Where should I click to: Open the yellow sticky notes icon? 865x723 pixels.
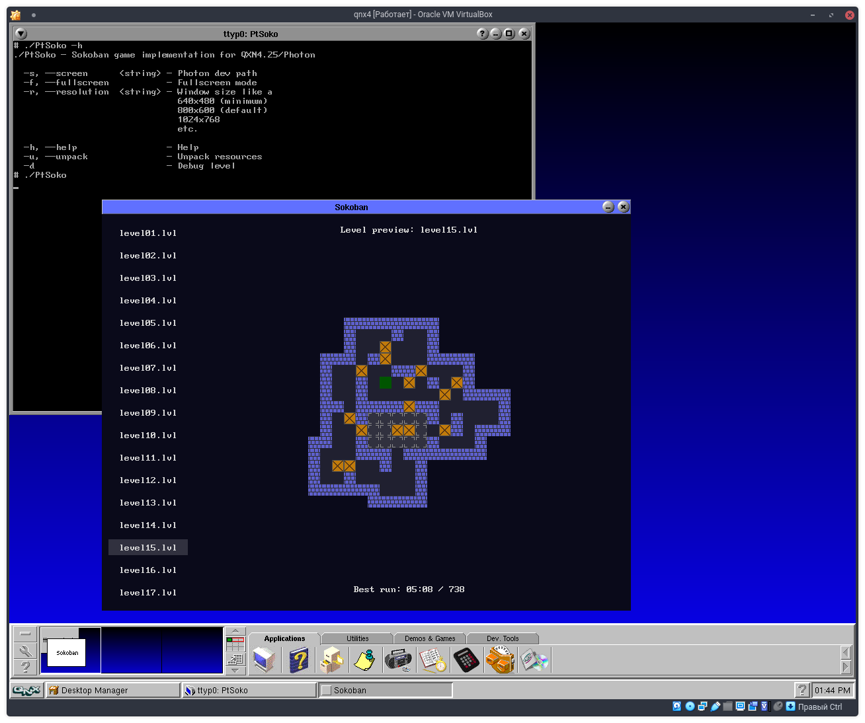[x=365, y=660]
